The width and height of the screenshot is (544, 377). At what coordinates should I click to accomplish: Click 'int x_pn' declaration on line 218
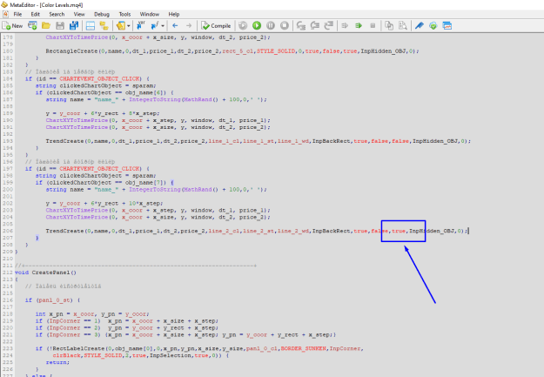click(x=49, y=314)
